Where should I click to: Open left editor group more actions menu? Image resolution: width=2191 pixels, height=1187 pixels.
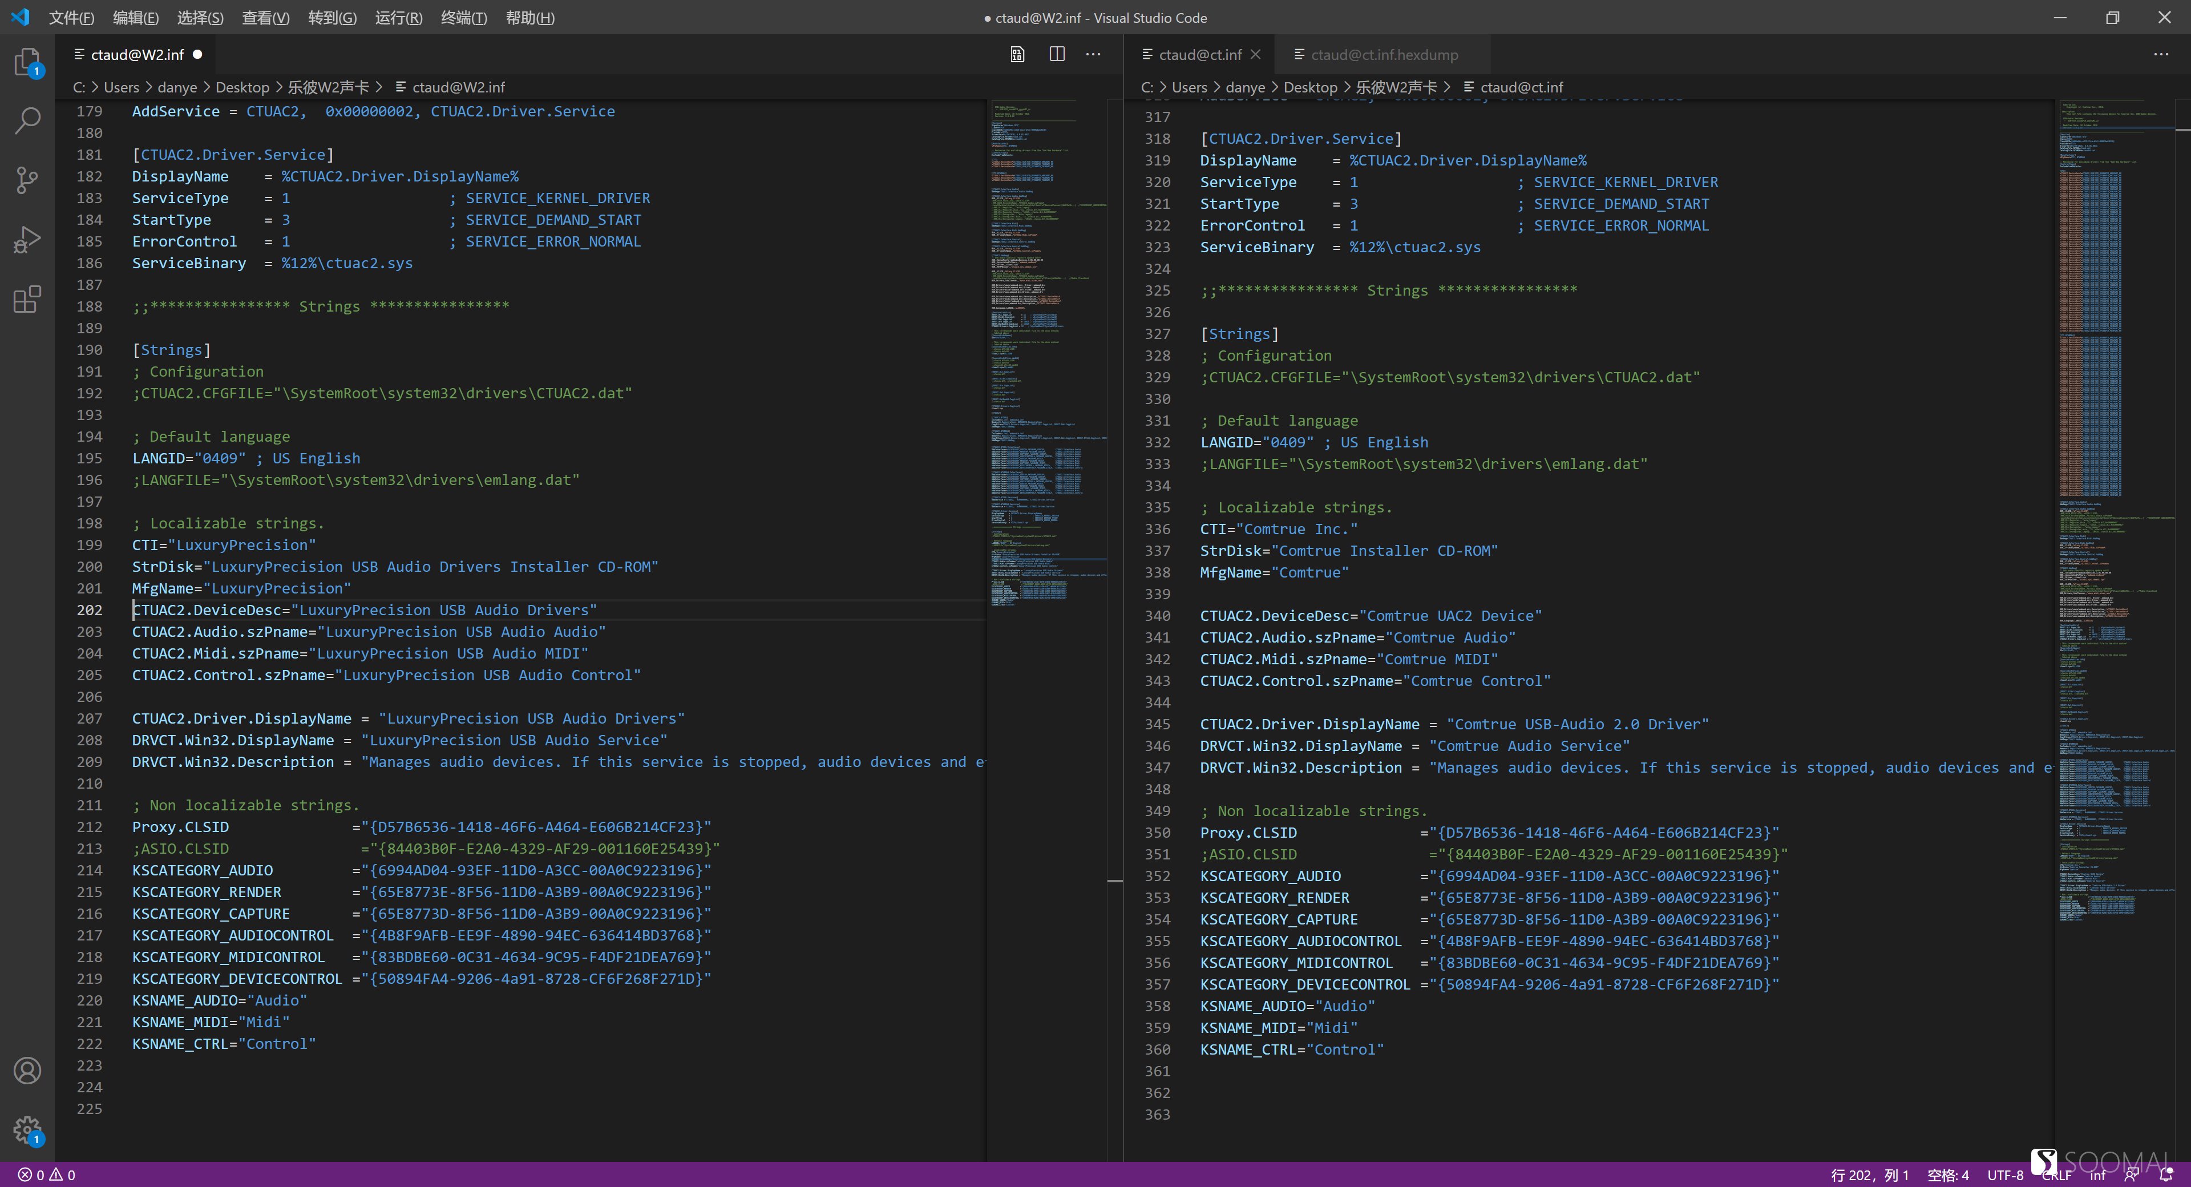click(1094, 54)
